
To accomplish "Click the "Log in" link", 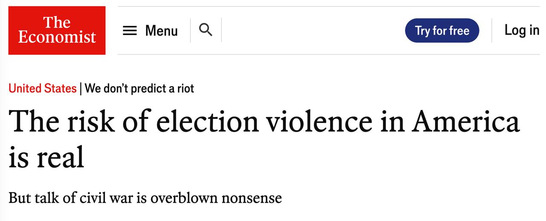I will click(x=521, y=30).
